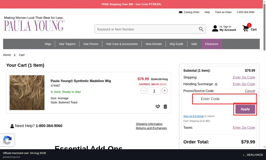Open the Wig Guide menu
266x160 pixels.
(x=176, y=44)
